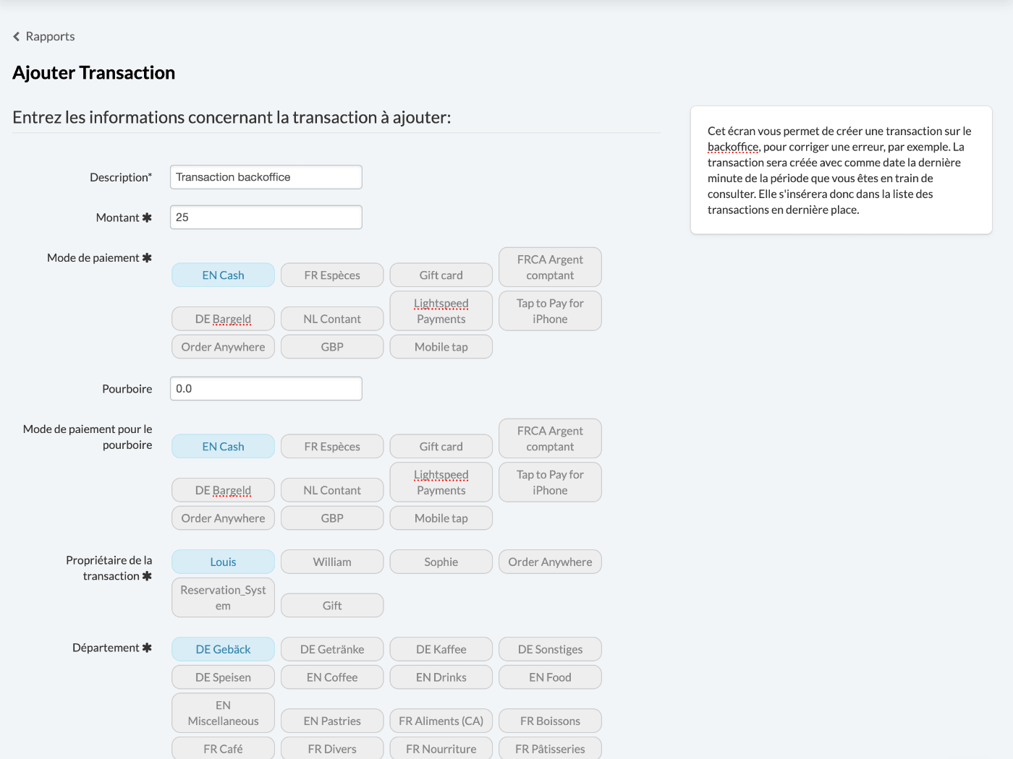1013x759 pixels.
Task: Go back to Rapports
Action: pyautogui.click(x=44, y=36)
